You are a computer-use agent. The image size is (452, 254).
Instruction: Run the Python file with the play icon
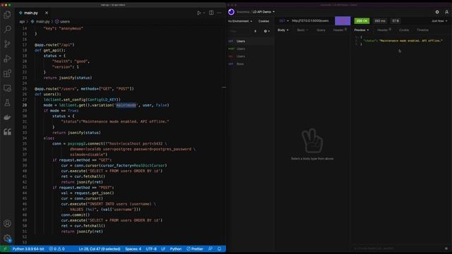coord(199,13)
